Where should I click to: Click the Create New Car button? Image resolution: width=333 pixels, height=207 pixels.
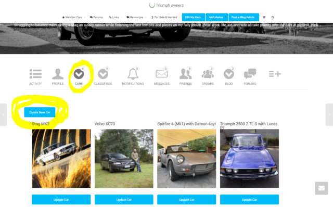(40, 112)
